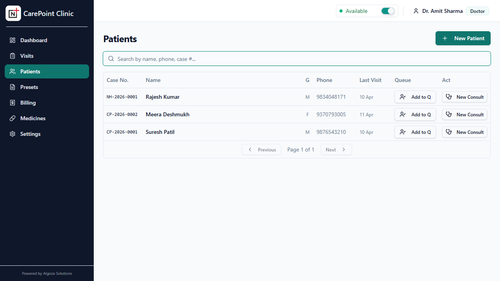500x281 pixels.
Task: Click the Next chevron in pagination
Action: click(343, 149)
